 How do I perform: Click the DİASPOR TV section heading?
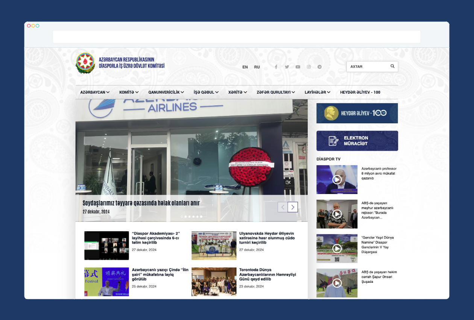click(328, 159)
